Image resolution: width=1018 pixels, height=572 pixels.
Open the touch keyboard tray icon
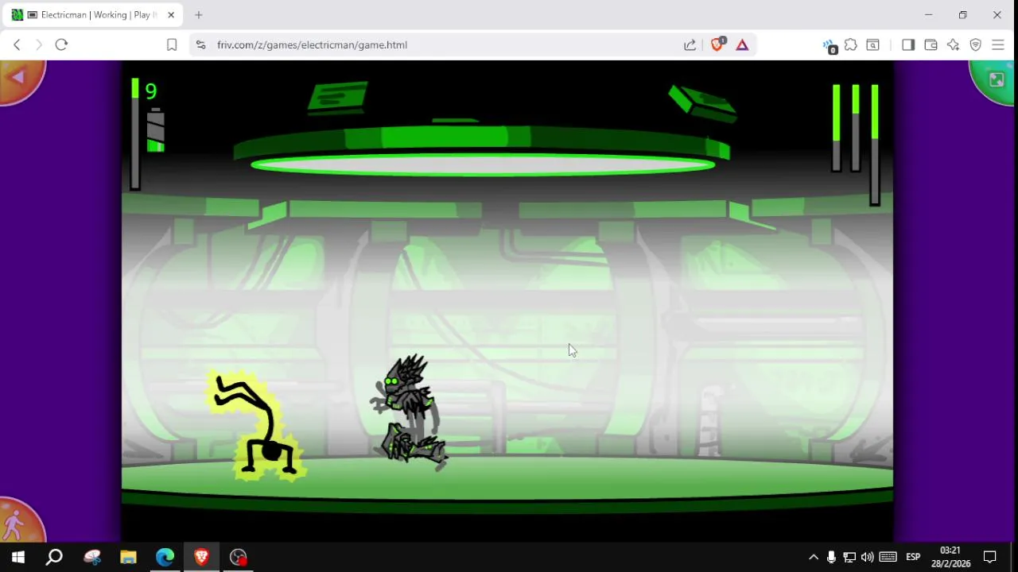pyautogui.click(x=888, y=557)
